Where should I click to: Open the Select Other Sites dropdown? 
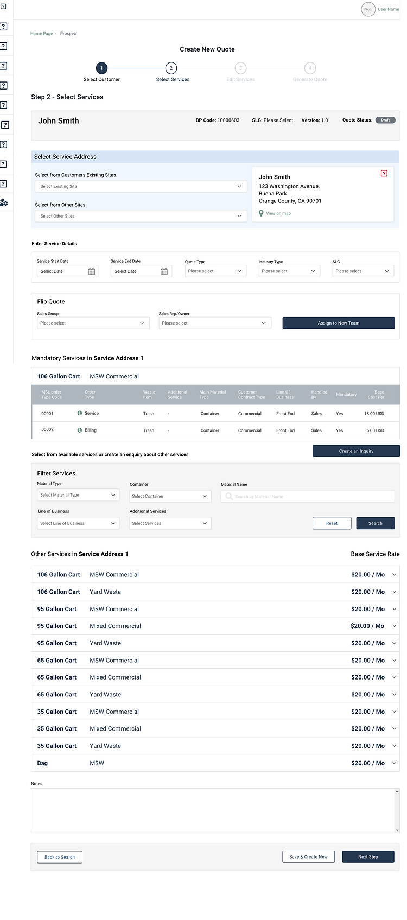pyautogui.click(x=141, y=216)
